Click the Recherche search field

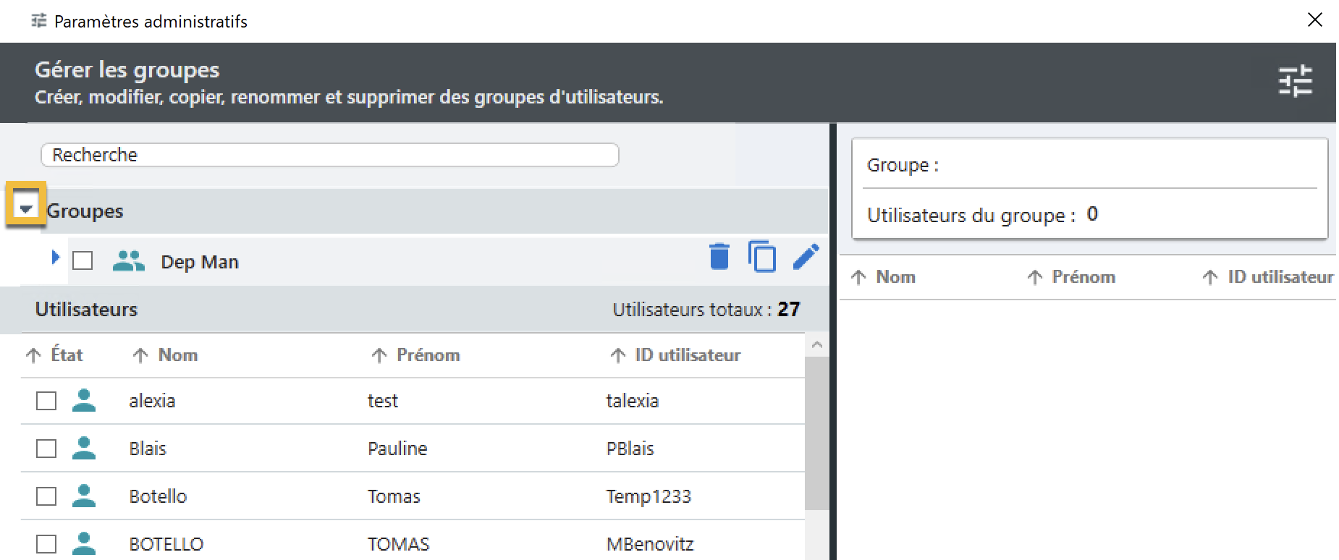[329, 155]
